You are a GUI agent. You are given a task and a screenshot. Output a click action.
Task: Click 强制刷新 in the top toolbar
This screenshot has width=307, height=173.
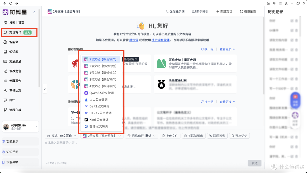point(248,12)
